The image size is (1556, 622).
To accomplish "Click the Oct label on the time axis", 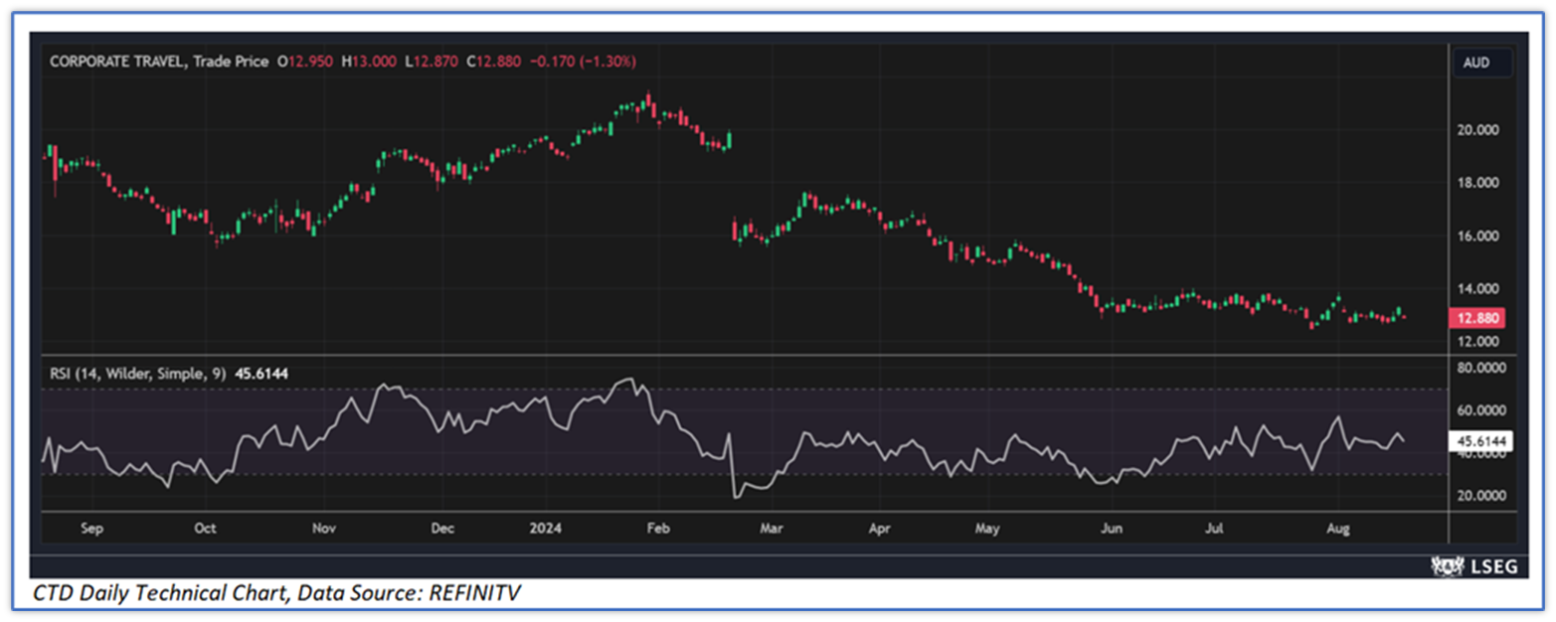I will click(206, 530).
